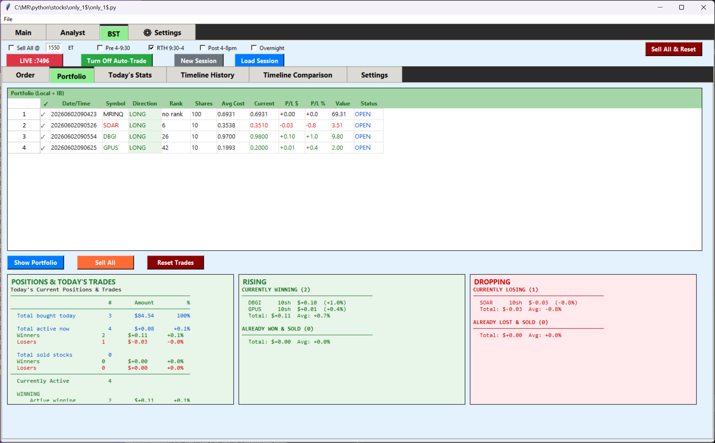Click 'Total active now' line
This screenshot has width=715, height=443.
[x=103, y=329]
